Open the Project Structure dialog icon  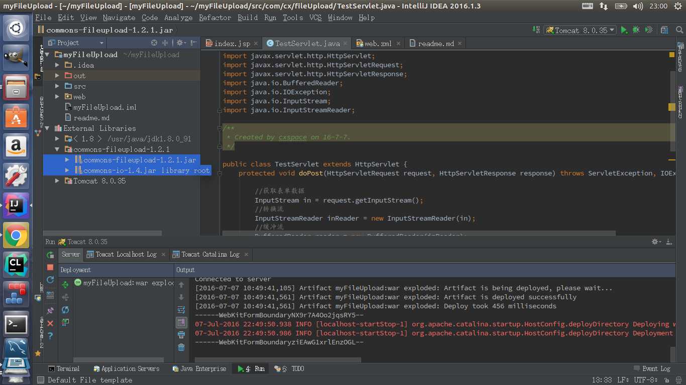(x=664, y=30)
